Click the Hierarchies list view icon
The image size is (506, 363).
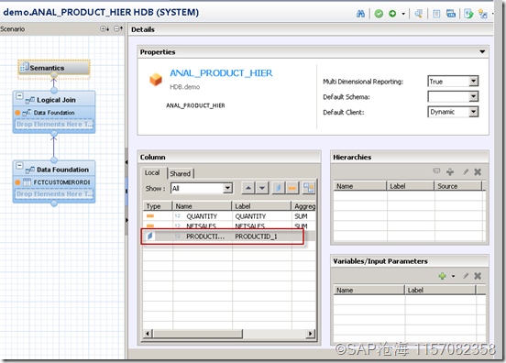[436, 171]
